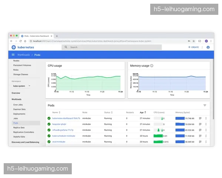Open the user account icon
The height and width of the screenshot is (178, 222).
click(x=208, y=47)
